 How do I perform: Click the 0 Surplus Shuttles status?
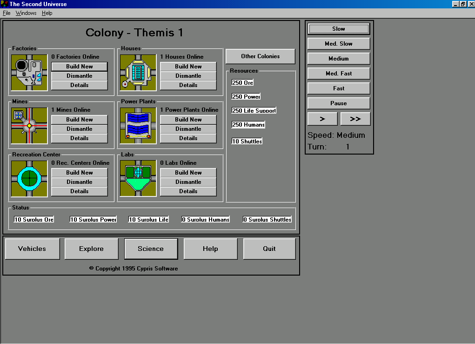point(267,219)
